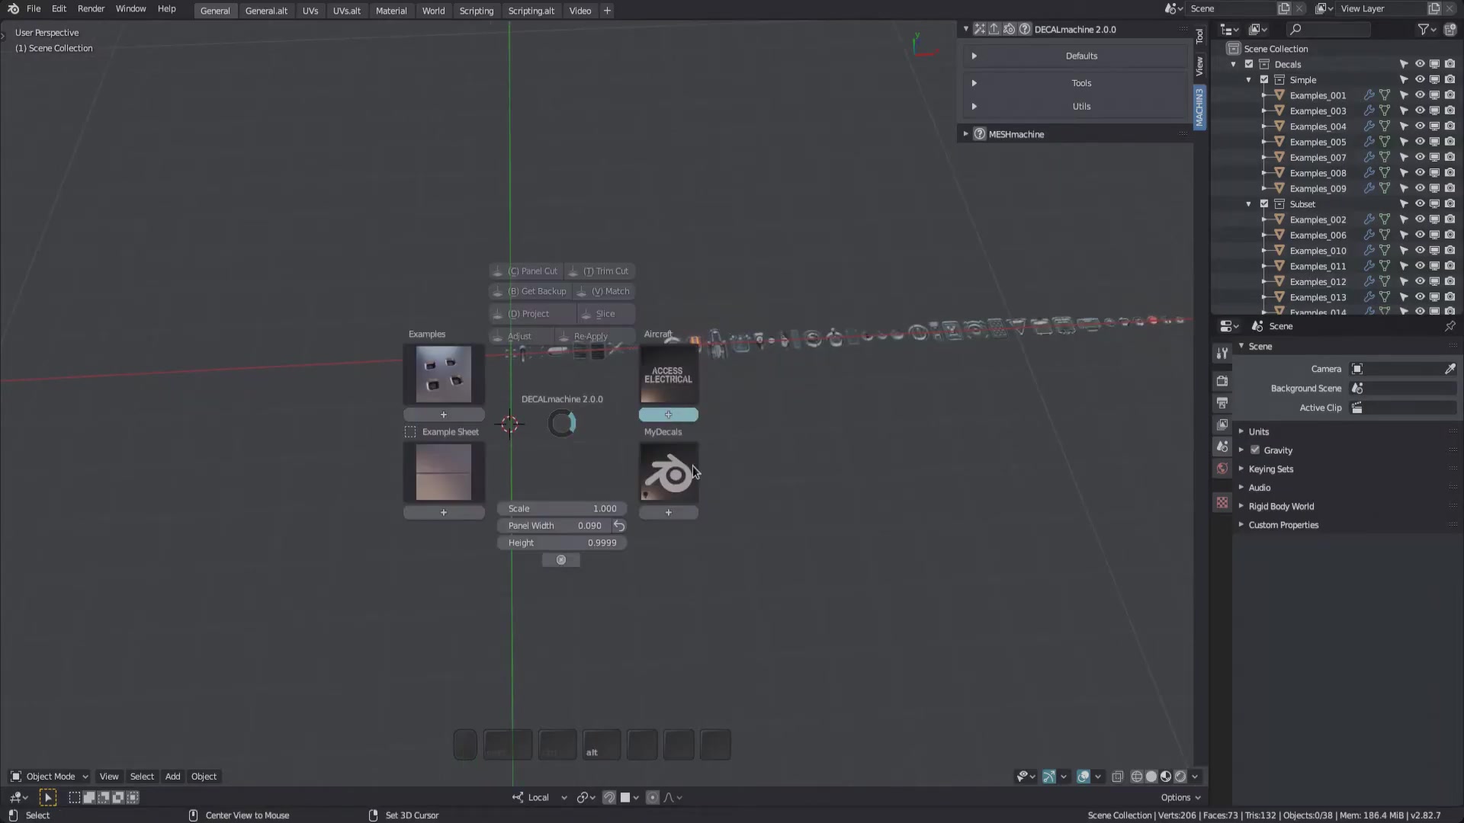Screen dimensions: 1464x823
Task: Switch to the Scripting workspace tab
Action: pyautogui.click(x=476, y=11)
